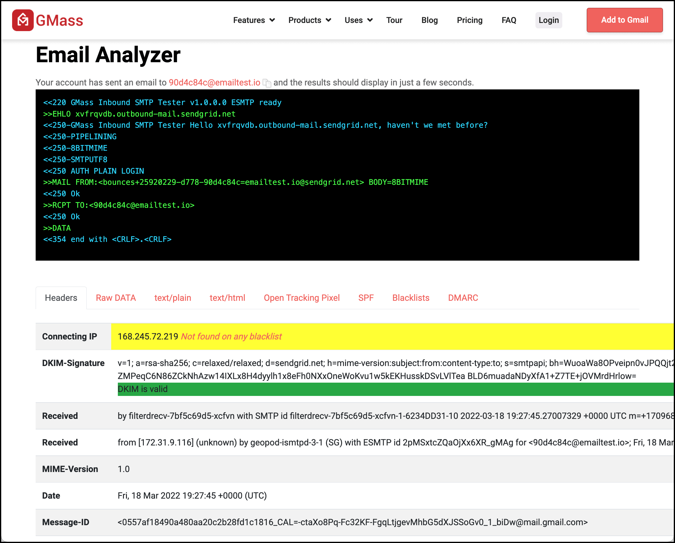Switch to the text/html tab
This screenshot has width=675, height=543.
[x=227, y=298]
